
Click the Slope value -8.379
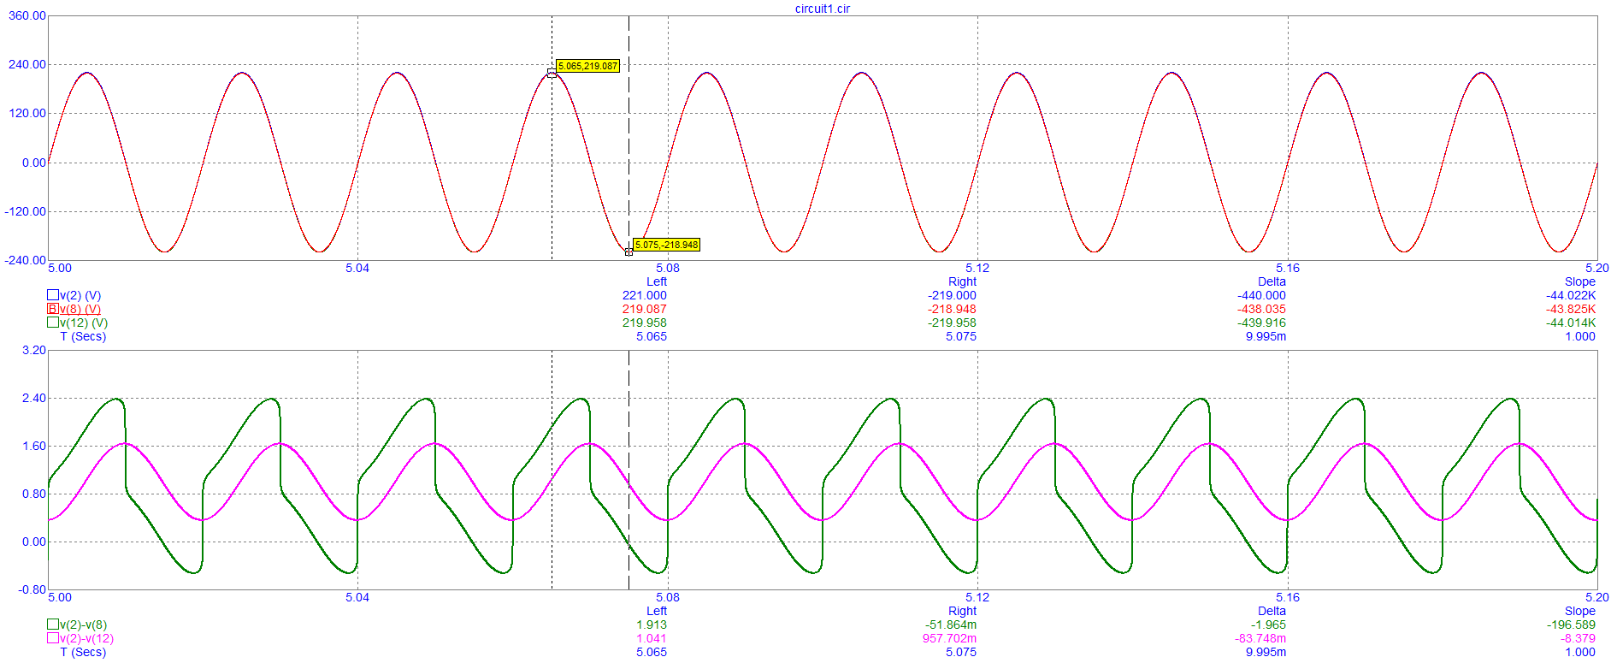coord(1579,638)
